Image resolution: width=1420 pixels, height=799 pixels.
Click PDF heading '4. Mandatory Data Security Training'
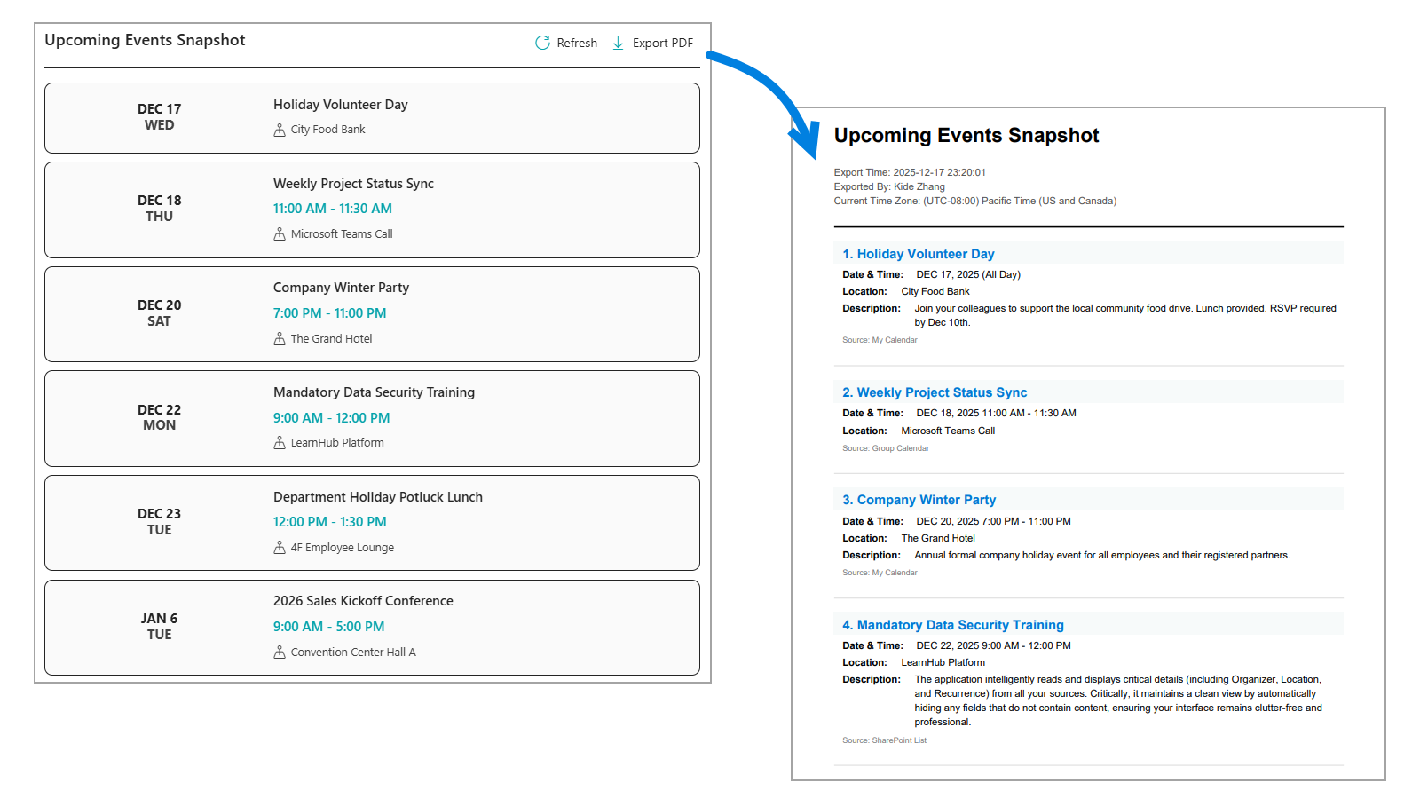953,625
